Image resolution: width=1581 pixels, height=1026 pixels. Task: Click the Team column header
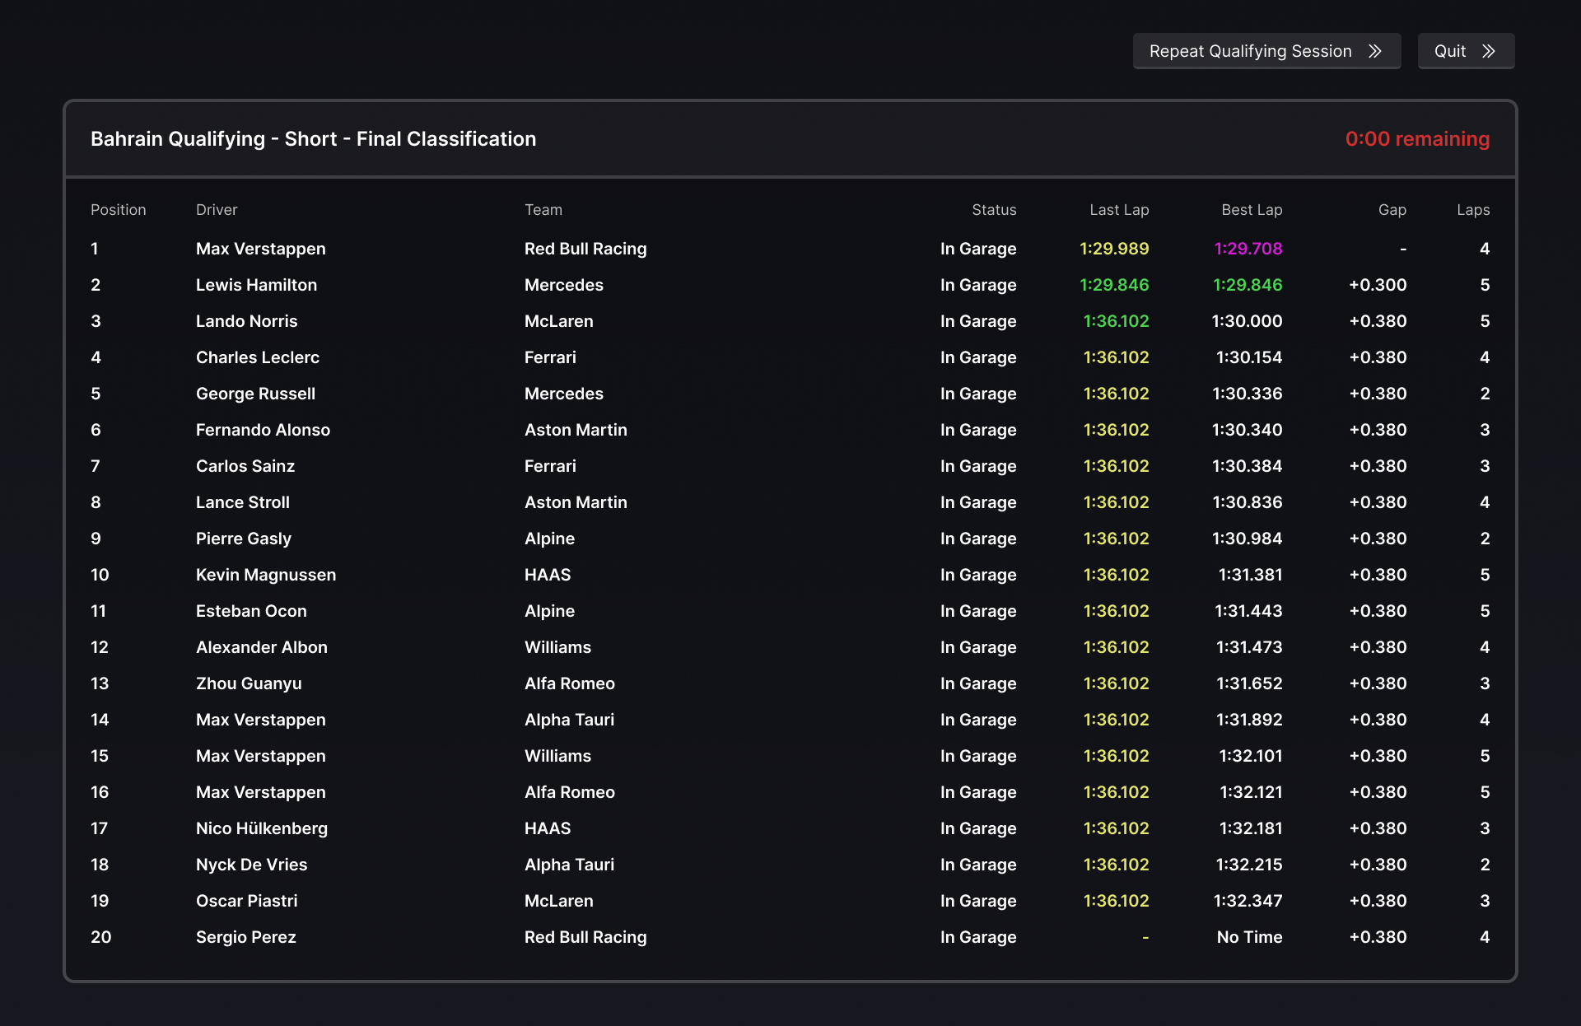click(x=543, y=210)
